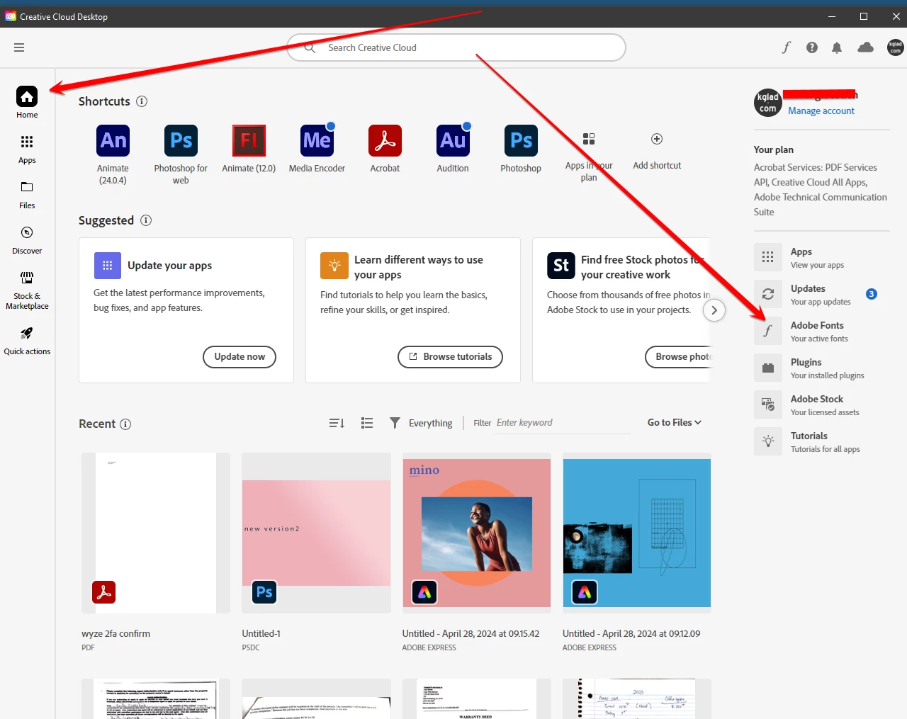Open Files in the left sidebar
This screenshot has width=907, height=719.
click(27, 194)
